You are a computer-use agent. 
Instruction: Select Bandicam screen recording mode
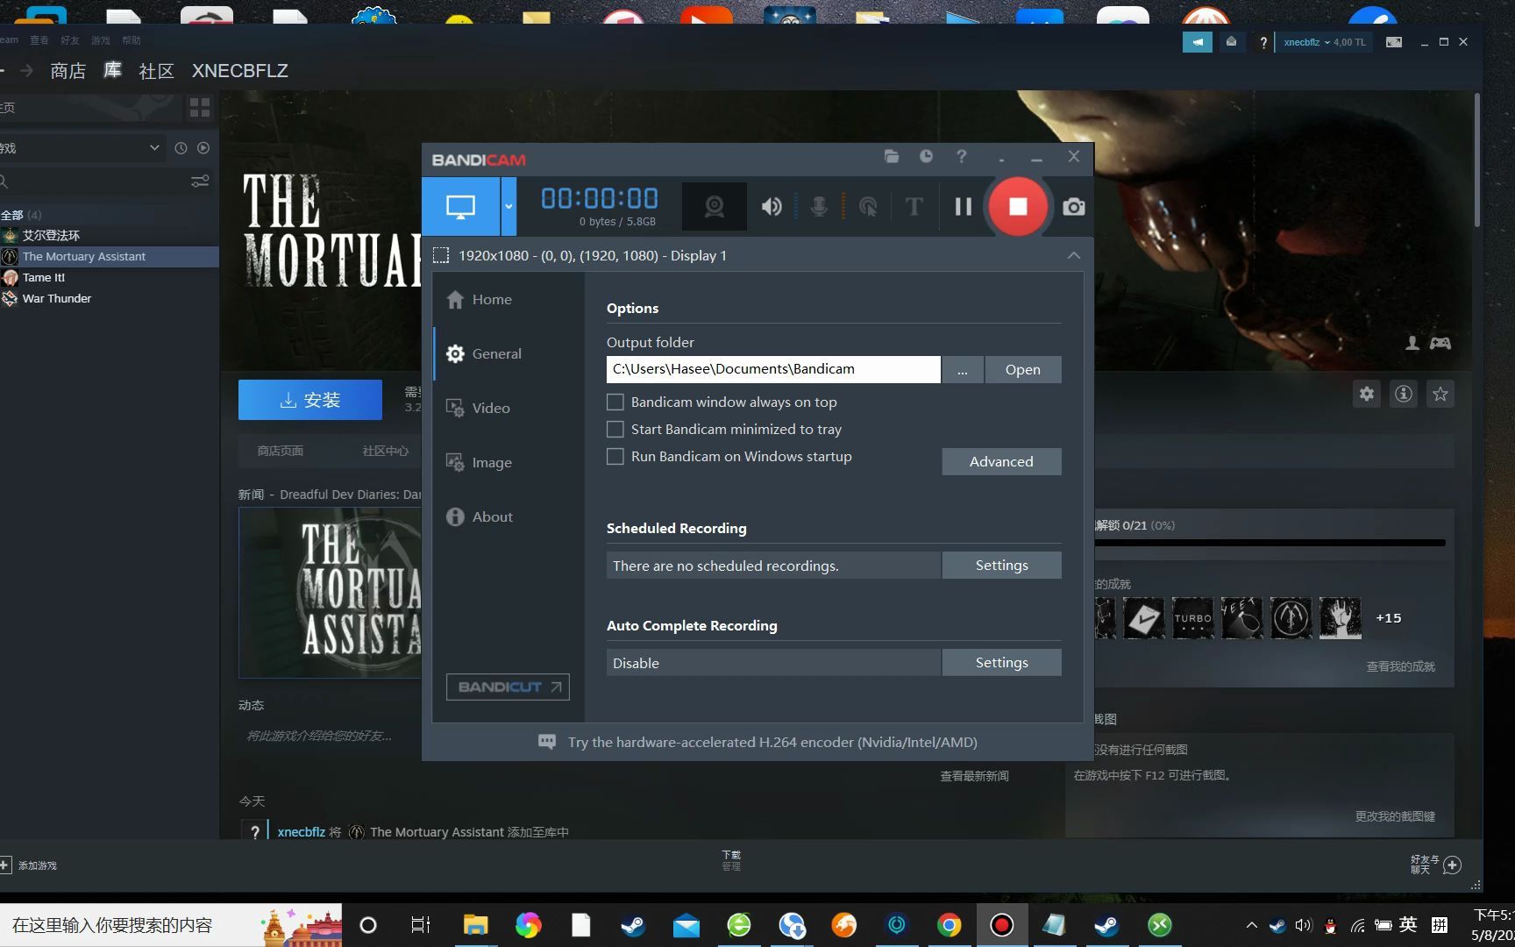click(461, 206)
